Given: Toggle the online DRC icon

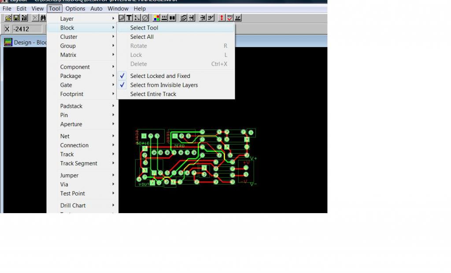Looking at the screenshot, I should click(x=164, y=18).
